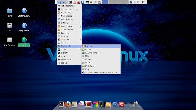Open the Help forum desktop icon
Viewport: 196px width, 110px height.
click(24, 27)
